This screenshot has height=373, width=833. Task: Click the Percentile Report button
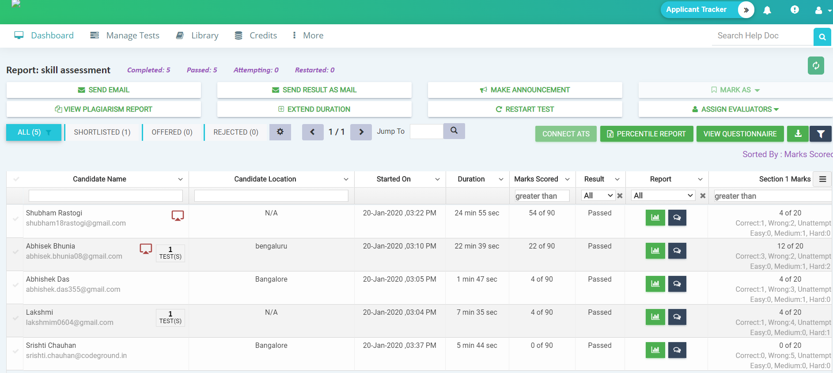click(647, 134)
